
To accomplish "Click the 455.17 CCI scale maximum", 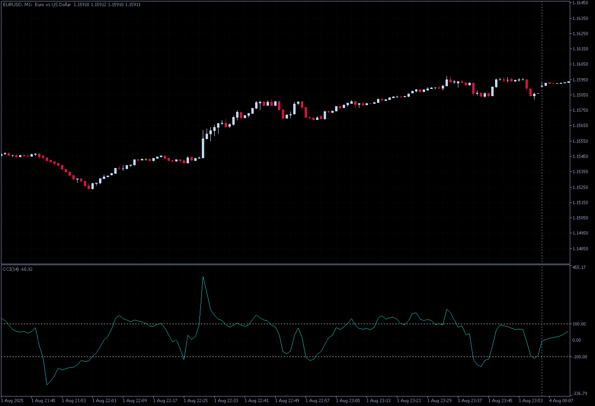I will [579, 267].
